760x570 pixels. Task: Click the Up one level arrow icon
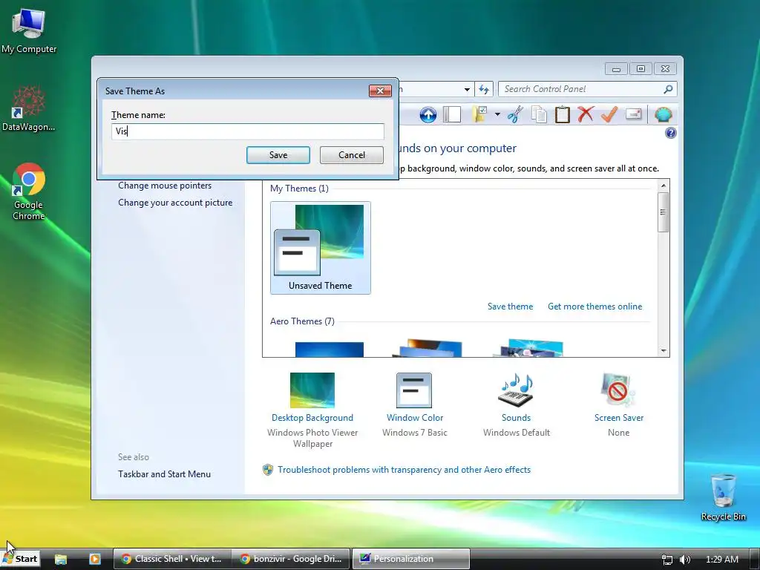pos(428,115)
